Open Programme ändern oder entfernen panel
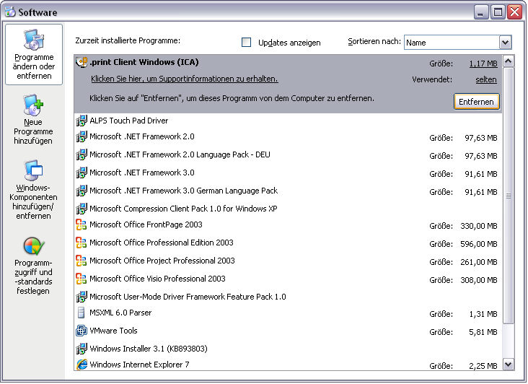528x384 pixels. click(34, 55)
